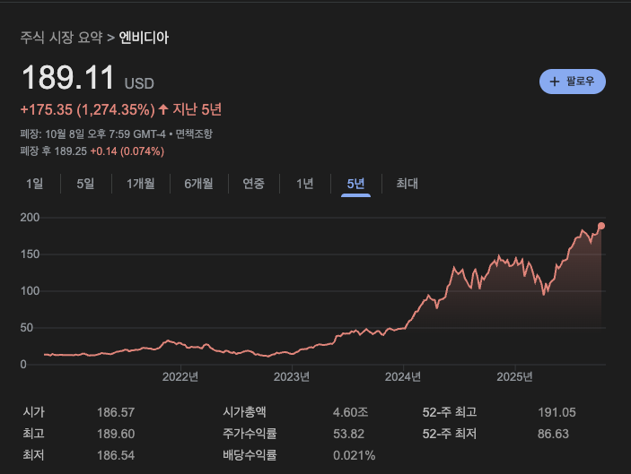The height and width of the screenshot is (474, 631).
Task: Choose the 1년 chart range
Action: click(x=304, y=184)
